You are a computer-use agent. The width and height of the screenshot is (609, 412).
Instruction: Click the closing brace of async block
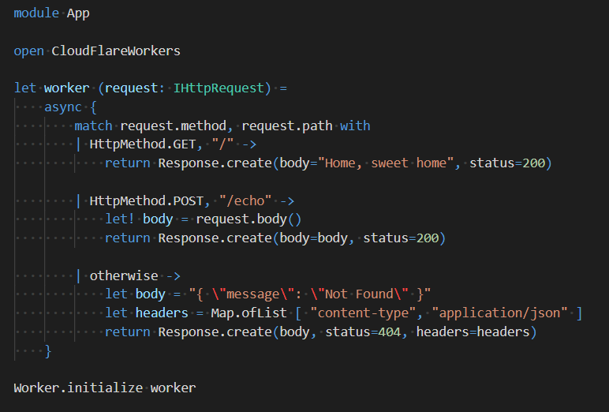pyautogui.click(x=47, y=351)
